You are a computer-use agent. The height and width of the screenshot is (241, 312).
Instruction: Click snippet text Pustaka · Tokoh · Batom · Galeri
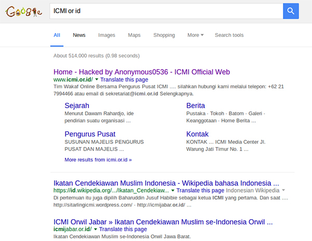pos(226,113)
